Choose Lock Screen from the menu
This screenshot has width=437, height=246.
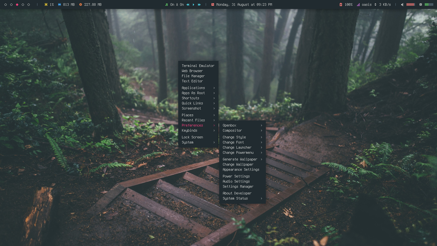pos(198,137)
